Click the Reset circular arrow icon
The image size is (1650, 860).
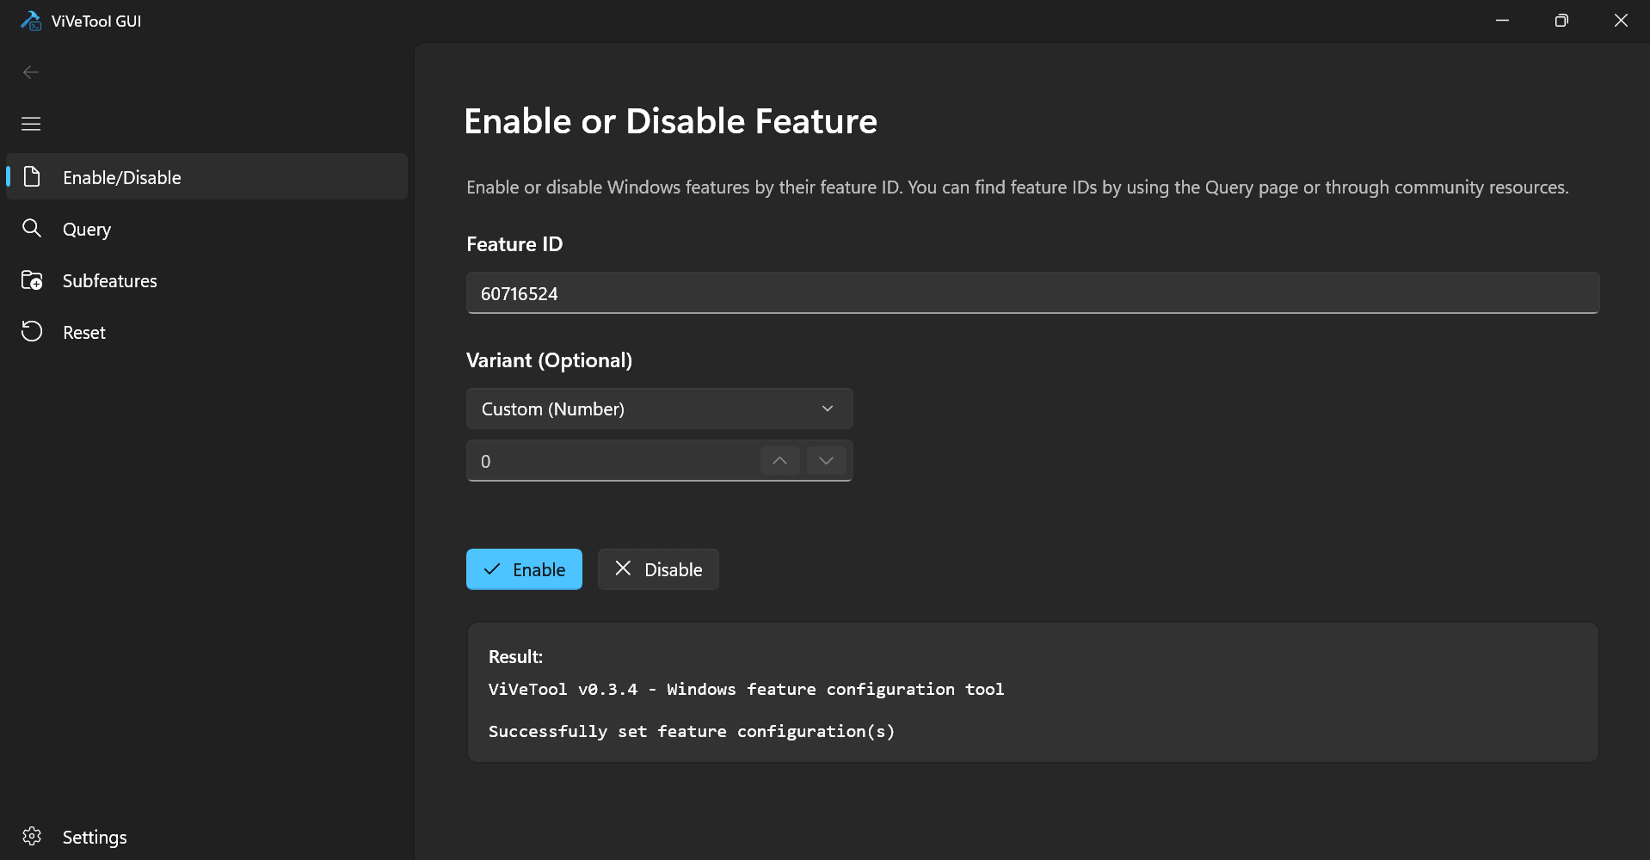32,332
